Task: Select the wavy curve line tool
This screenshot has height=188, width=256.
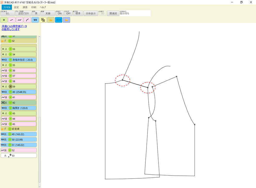Action: click(x=20, y=20)
